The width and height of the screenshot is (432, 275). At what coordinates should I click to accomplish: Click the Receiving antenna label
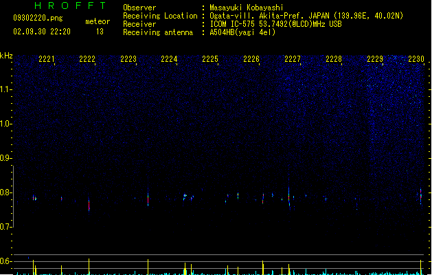pyautogui.click(x=158, y=32)
